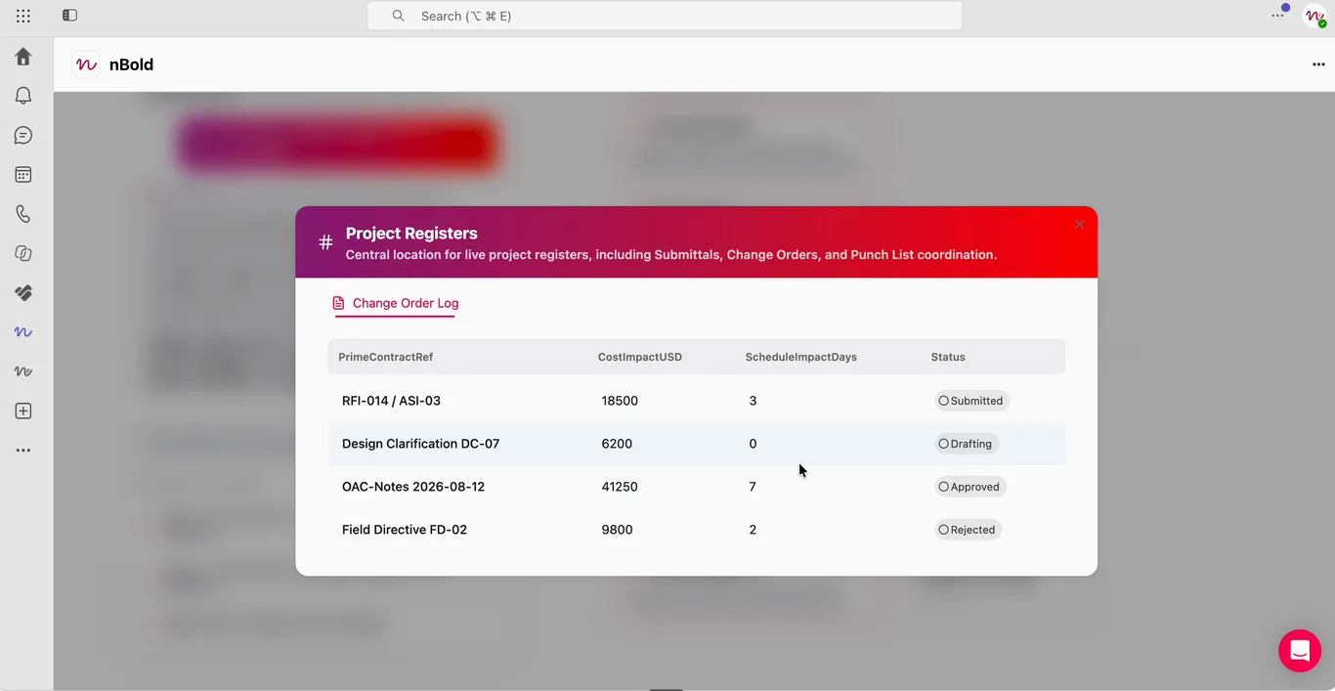This screenshot has width=1335, height=691.
Task: Select Design Clarification DC-07 row
Action: click(x=696, y=444)
